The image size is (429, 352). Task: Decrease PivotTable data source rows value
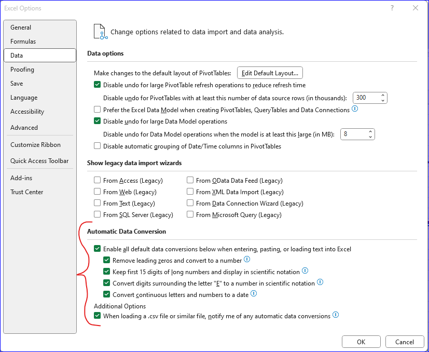point(383,101)
